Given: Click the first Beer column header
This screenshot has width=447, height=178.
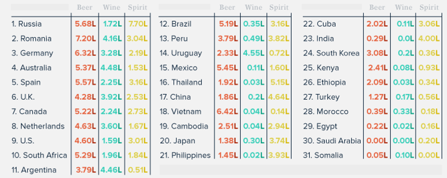Looking at the screenshot, I should 84,7.
